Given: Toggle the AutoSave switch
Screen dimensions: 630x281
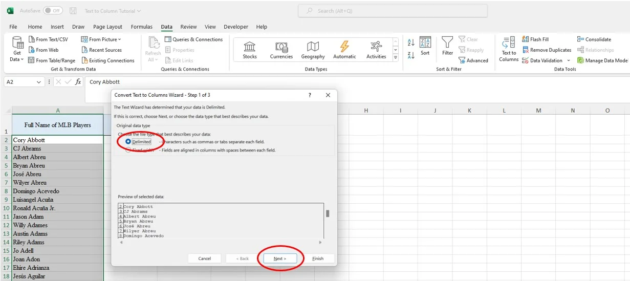Looking at the screenshot, I should pos(53,11).
